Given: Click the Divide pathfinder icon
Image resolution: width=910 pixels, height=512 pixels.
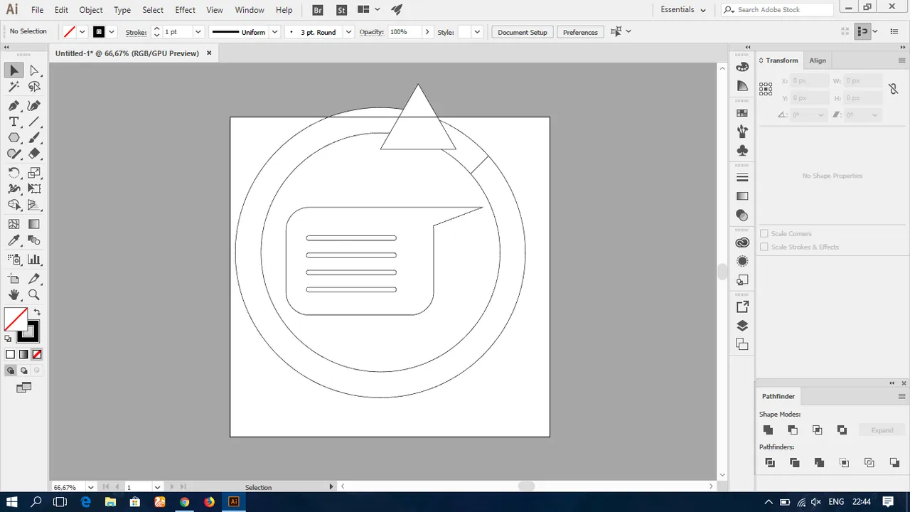Looking at the screenshot, I should coord(770,462).
